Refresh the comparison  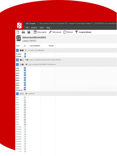(x=68, y=32)
